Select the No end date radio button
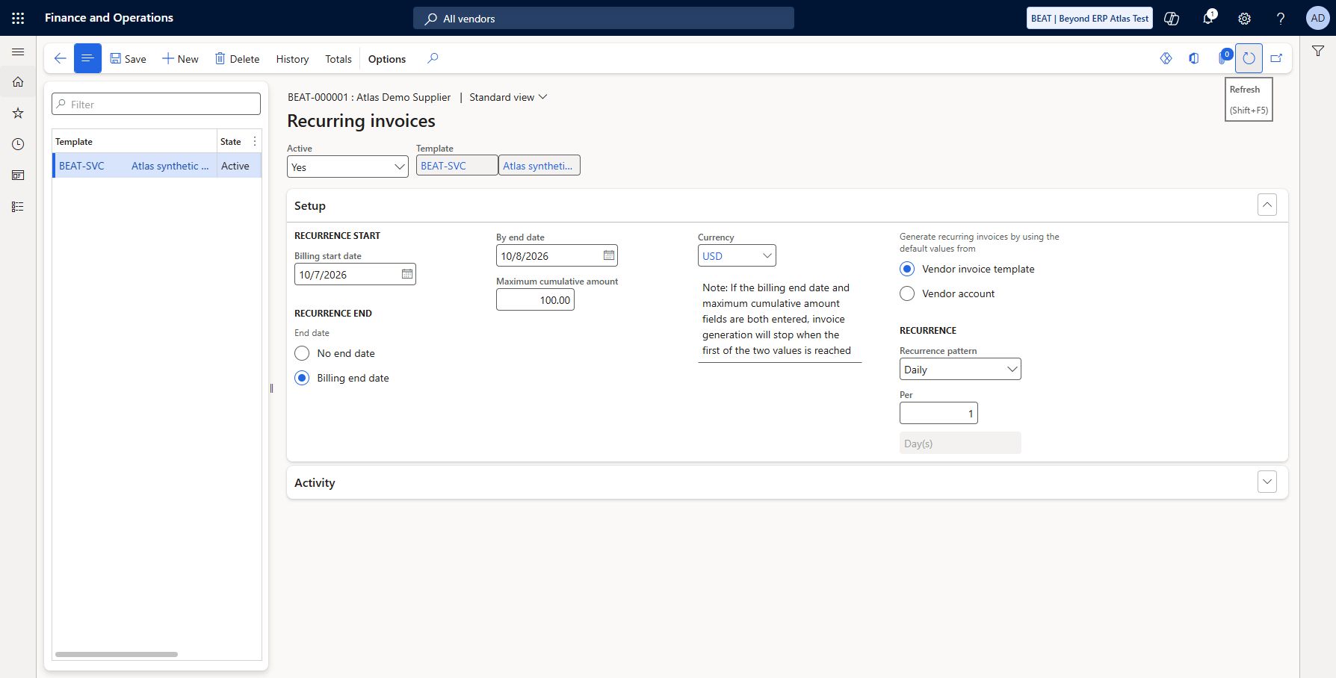The image size is (1336, 678). point(302,353)
